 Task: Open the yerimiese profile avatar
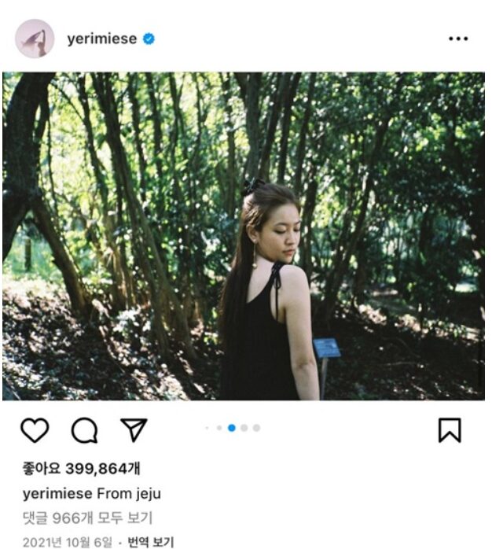tap(35, 39)
